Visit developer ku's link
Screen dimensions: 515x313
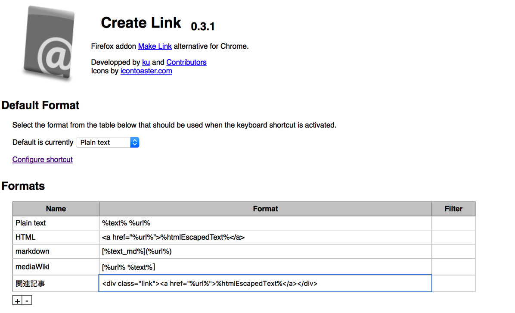146,62
